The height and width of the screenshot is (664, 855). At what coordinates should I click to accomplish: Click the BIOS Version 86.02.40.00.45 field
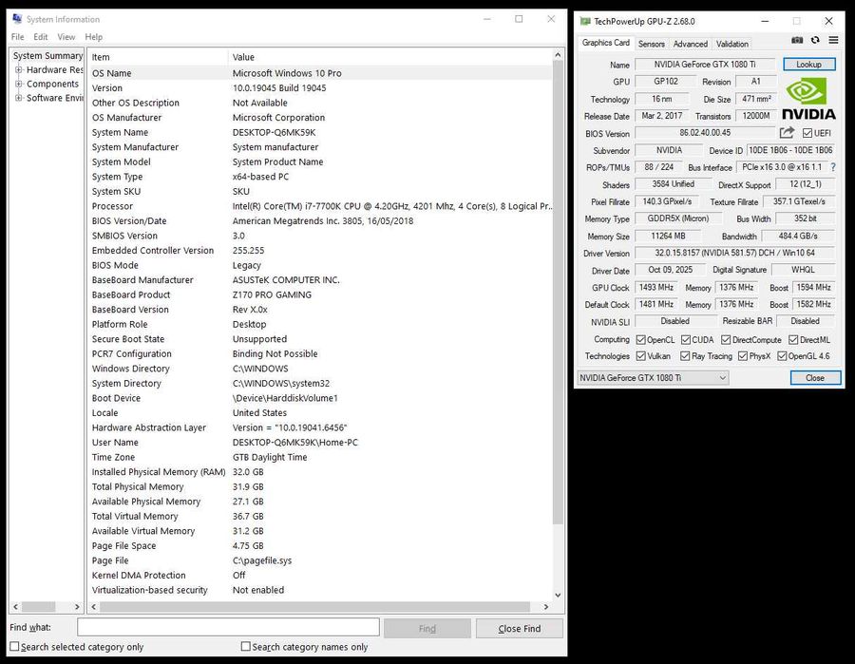(705, 132)
